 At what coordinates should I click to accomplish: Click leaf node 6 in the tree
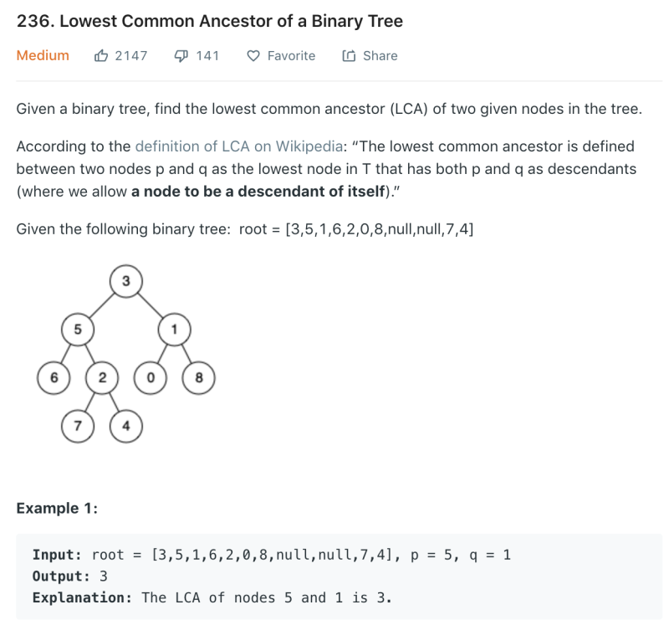coord(54,378)
